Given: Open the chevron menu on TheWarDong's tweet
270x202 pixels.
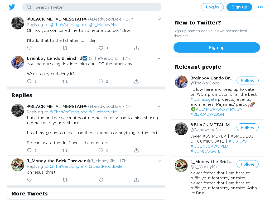Looking at the screenshot, I should (x=159, y=58).
